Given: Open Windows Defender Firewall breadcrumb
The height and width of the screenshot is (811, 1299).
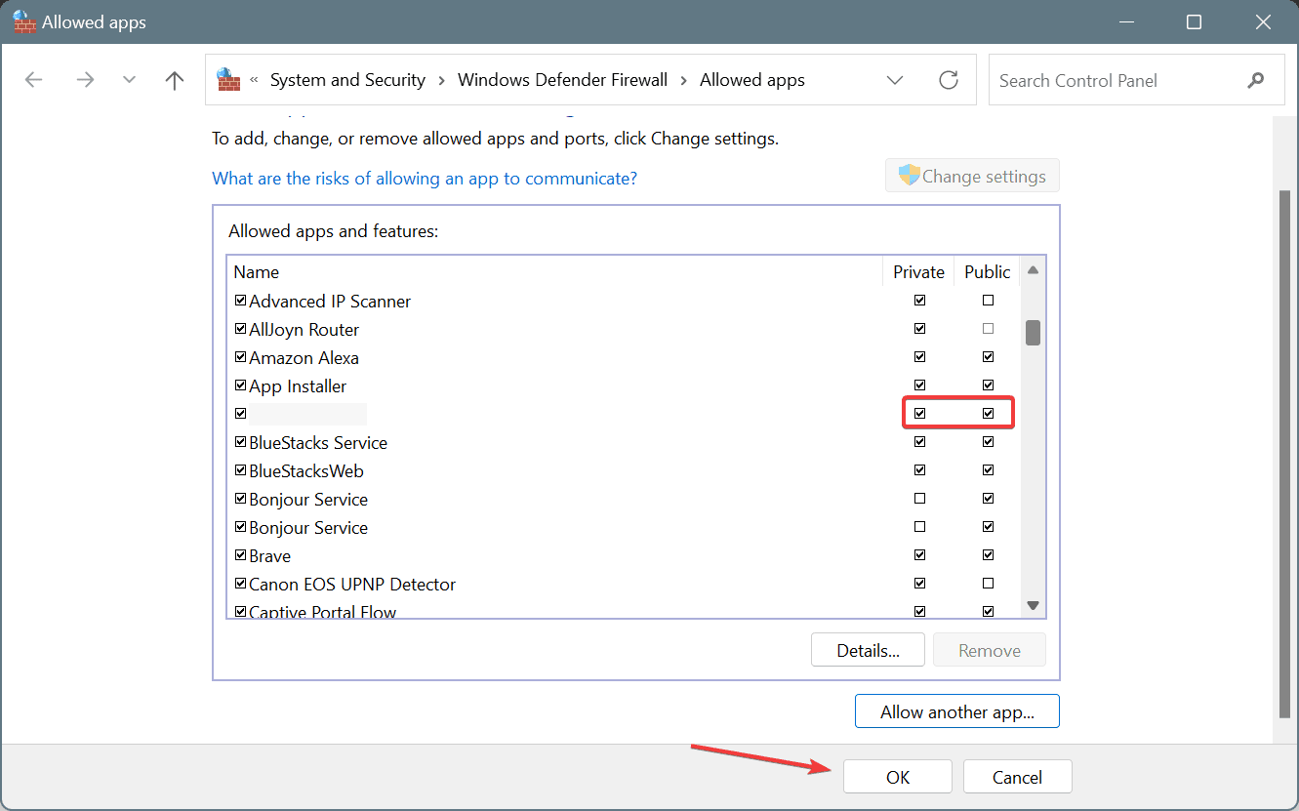Looking at the screenshot, I should [562, 80].
